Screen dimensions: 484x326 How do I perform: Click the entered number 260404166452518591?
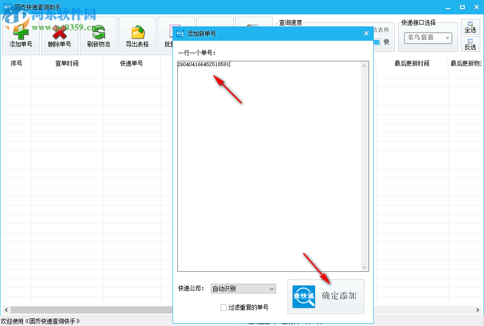pyautogui.click(x=203, y=64)
